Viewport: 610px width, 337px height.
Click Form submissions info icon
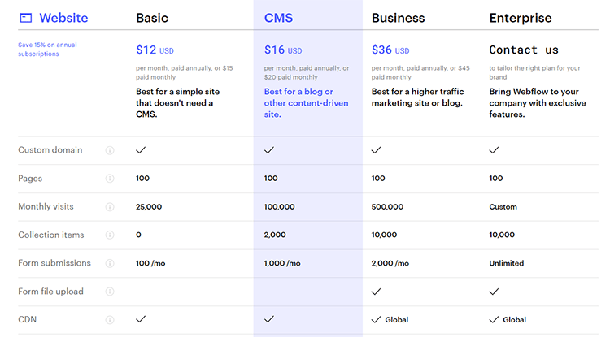coord(110,263)
